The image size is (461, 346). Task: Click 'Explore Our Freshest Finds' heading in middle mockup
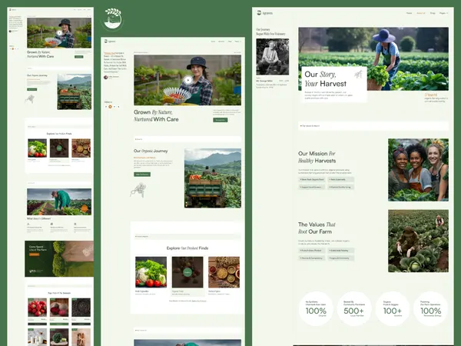[x=187, y=248]
